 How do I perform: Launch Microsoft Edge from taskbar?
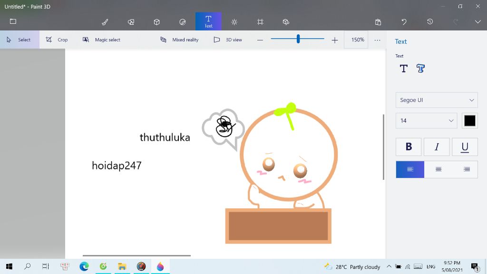84,266
